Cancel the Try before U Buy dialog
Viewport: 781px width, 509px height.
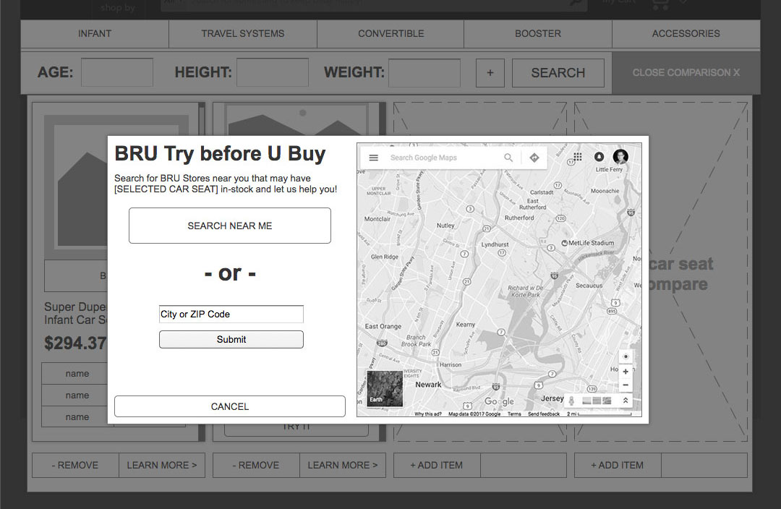coord(229,406)
